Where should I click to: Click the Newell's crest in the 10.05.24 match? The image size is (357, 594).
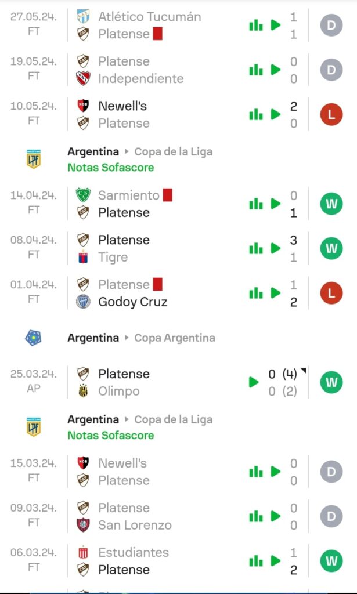[84, 106]
